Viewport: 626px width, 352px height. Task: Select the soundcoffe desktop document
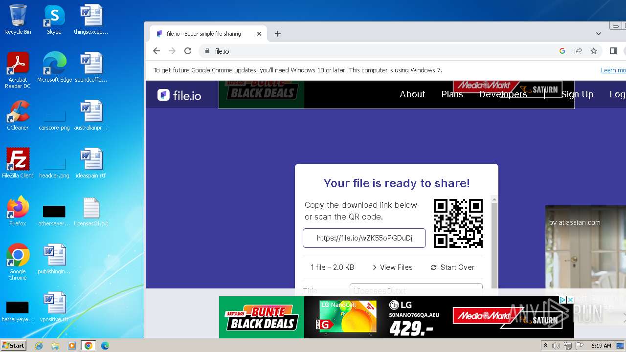tap(91, 67)
